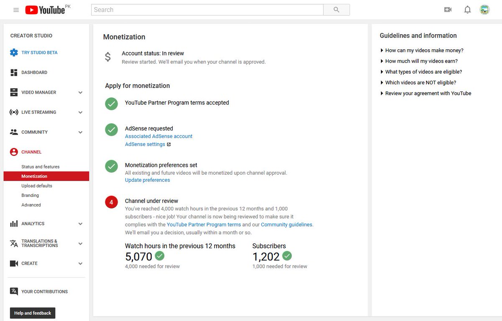Click the Your Contributions icon
Screen dimensions: 502x321
14,292
